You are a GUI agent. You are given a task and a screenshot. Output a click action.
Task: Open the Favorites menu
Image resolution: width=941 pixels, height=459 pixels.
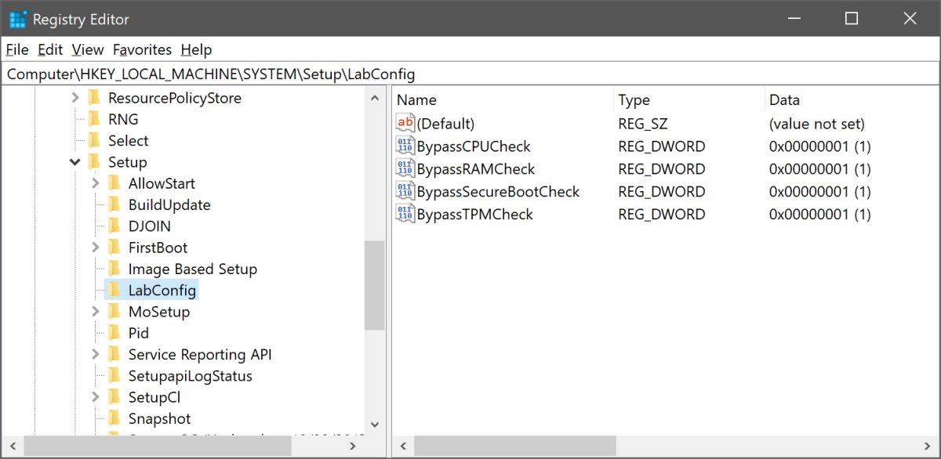tap(142, 49)
